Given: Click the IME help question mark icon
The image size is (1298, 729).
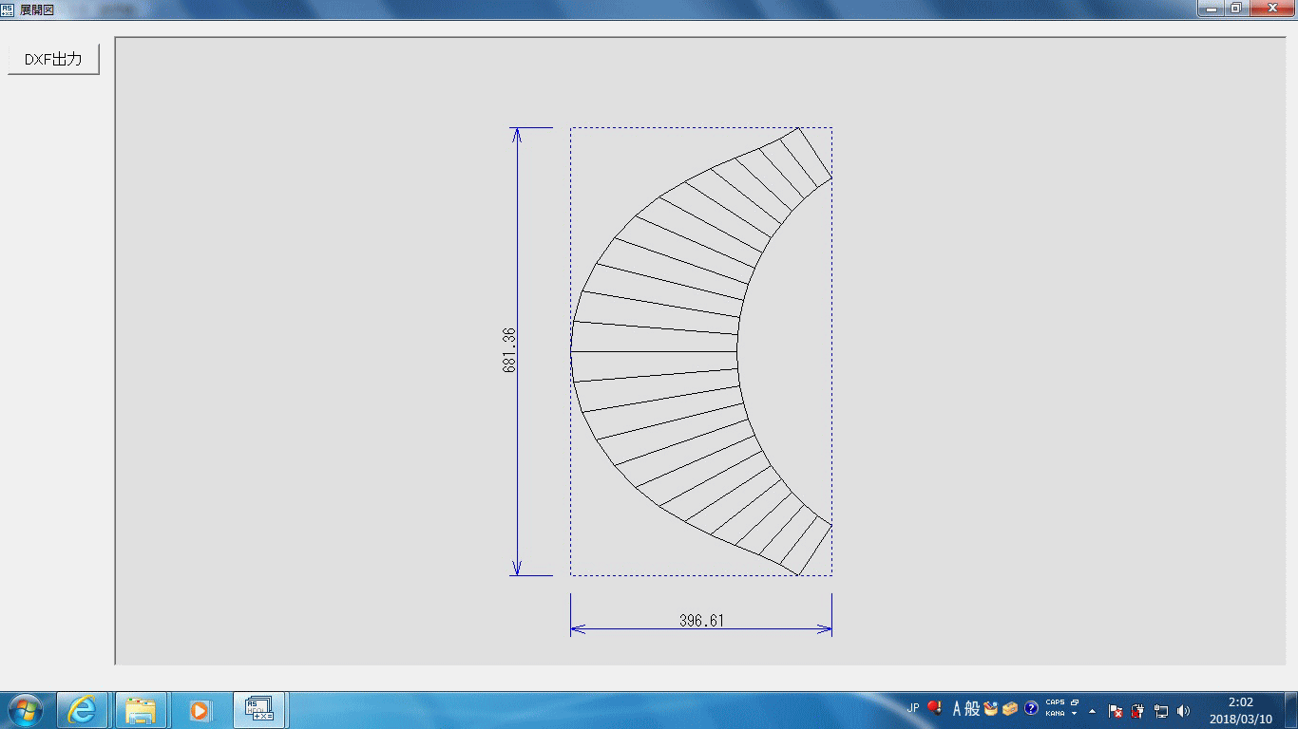Looking at the screenshot, I should tap(1031, 708).
